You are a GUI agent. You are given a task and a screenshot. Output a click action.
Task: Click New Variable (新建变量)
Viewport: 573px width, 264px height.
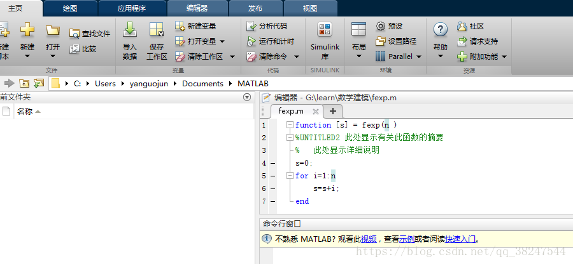(x=195, y=26)
